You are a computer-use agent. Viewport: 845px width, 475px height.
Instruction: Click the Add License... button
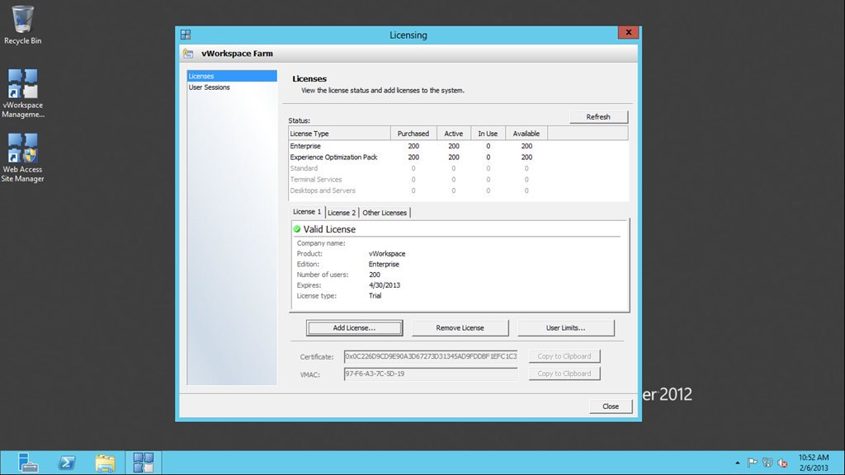tap(354, 328)
